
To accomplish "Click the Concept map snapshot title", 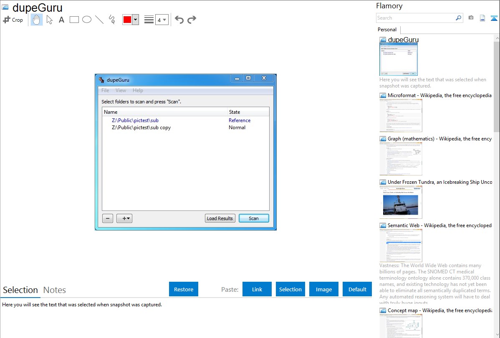I will point(439,310).
